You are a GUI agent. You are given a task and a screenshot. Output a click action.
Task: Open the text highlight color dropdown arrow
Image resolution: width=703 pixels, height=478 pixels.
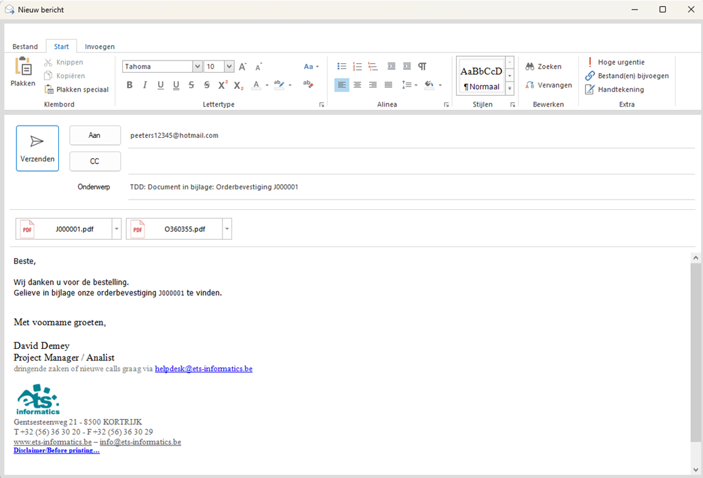[x=290, y=85]
